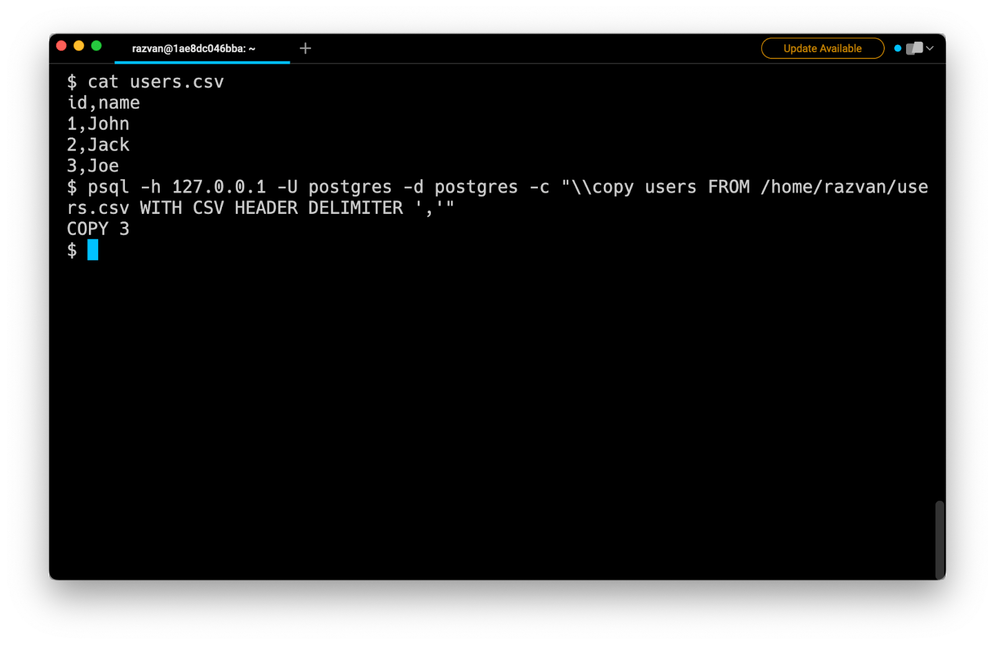
Task: Click the overlapping cards profile icon
Action: click(914, 49)
